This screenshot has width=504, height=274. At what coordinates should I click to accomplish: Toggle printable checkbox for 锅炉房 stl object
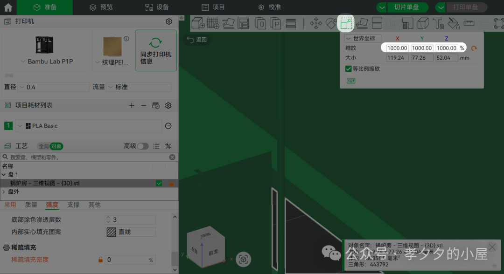pyautogui.click(x=159, y=184)
